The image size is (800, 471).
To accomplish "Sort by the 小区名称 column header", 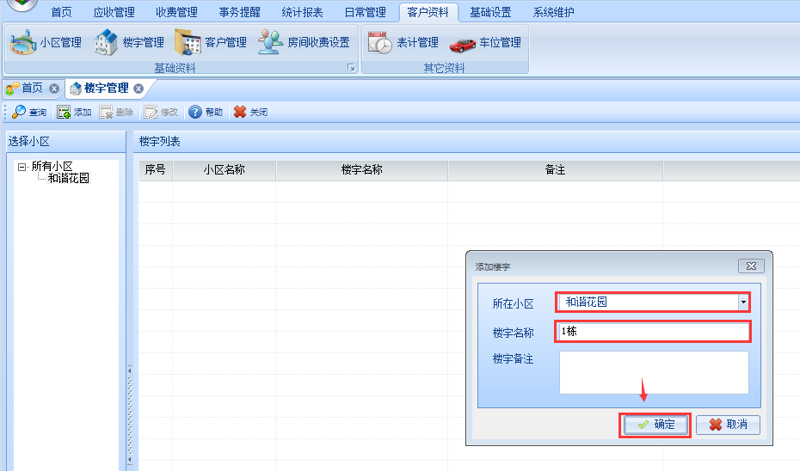I will (x=225, y=170).
